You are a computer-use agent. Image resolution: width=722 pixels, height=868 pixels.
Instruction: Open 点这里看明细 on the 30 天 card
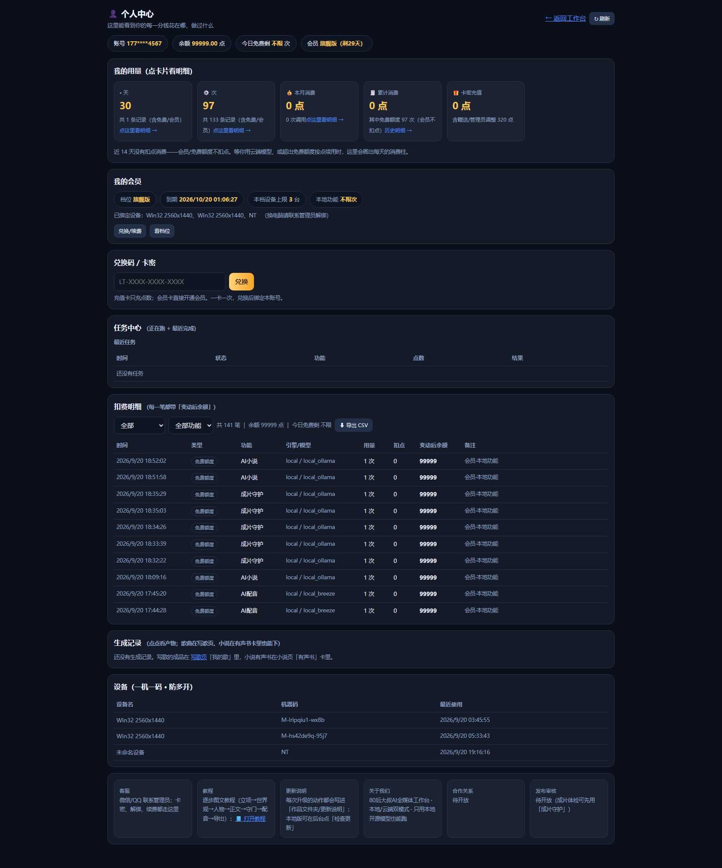pyautogui.click(x=138, y=130)
